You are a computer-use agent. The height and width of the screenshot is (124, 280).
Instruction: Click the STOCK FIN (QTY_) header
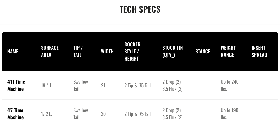click(172, 51)
